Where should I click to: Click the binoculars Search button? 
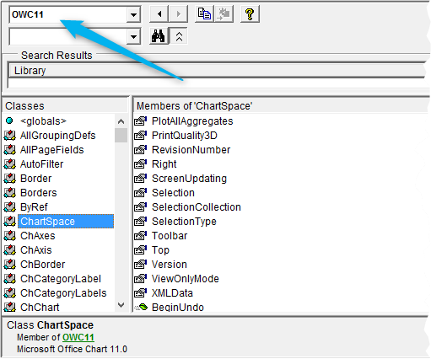pyautogui.click(x=159, y=36)
